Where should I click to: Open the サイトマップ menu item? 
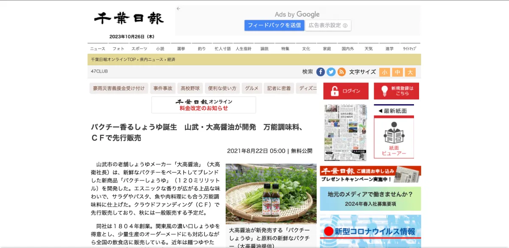coord(410,49)
